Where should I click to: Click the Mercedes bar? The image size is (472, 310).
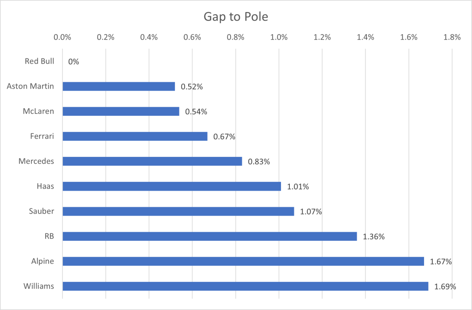pyautogui.click(x=152, y=161)
